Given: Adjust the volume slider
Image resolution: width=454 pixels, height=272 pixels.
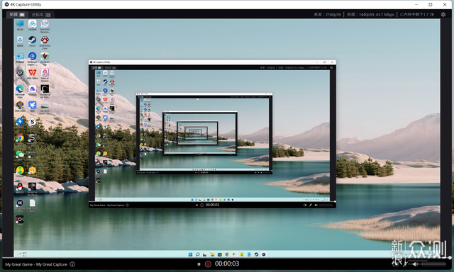Looking at the screenshot, I should [433, 264].
